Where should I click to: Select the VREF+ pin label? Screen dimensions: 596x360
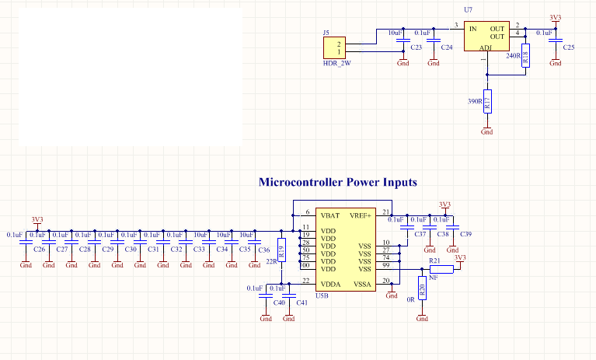click(361, 215)
